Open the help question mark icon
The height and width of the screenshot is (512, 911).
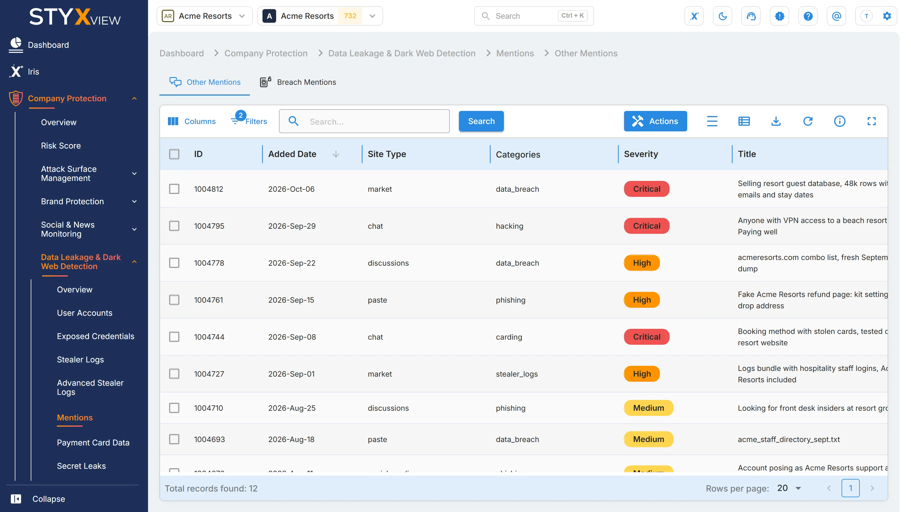click(x=808, y=16)
